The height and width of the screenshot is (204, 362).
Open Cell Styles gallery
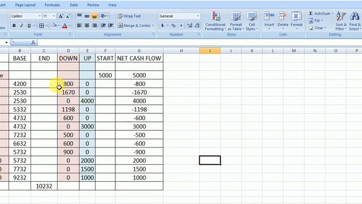tap(252, 21)
